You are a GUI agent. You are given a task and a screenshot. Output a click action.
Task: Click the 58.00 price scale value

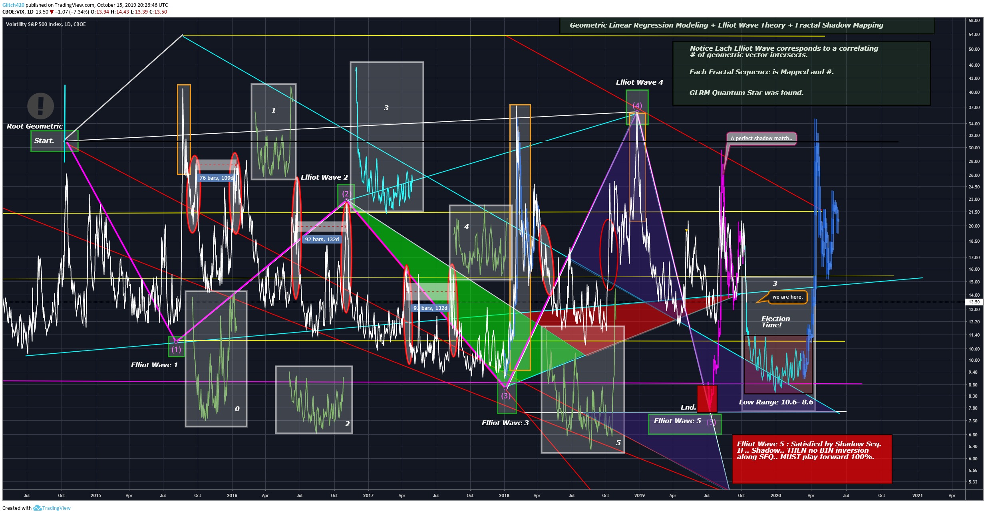(974, 20)
